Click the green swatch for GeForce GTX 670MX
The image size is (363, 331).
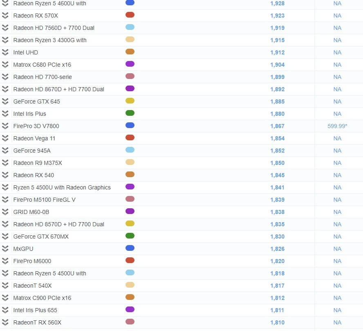[130, 236]
